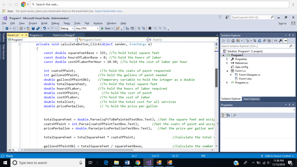Image resolution: width=297 pixels, height=167 pixels.
Task: Collapse the Program1 project node
Action: (x=223, y=55)
